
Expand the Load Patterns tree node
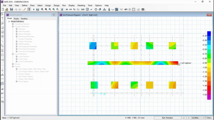tap(16, 56)
